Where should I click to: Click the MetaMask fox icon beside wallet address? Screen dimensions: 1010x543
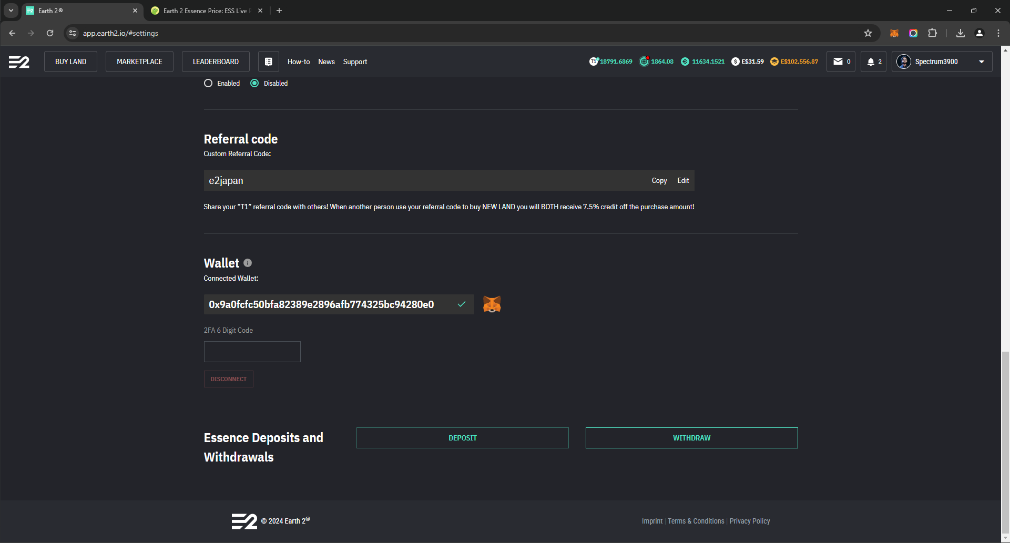[x=492, y=304]
